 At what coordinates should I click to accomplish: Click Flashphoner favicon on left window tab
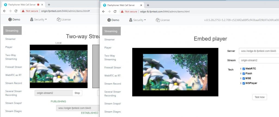pos(5,5)
